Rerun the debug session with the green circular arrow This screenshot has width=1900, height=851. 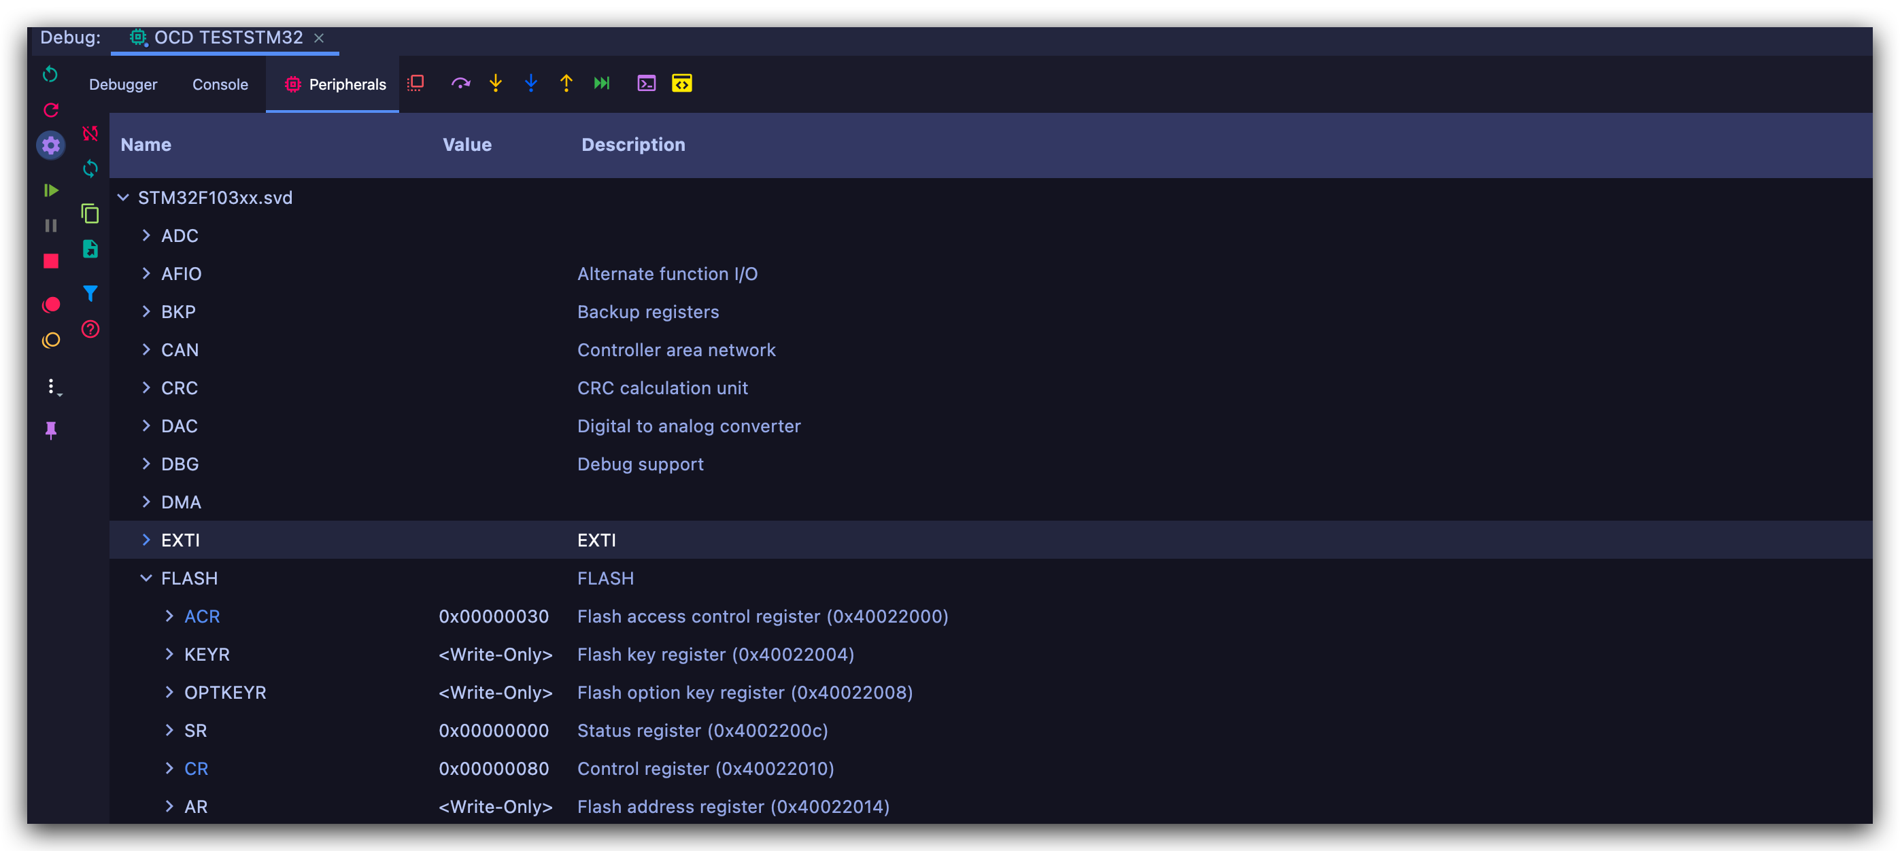tap(50, 73)
